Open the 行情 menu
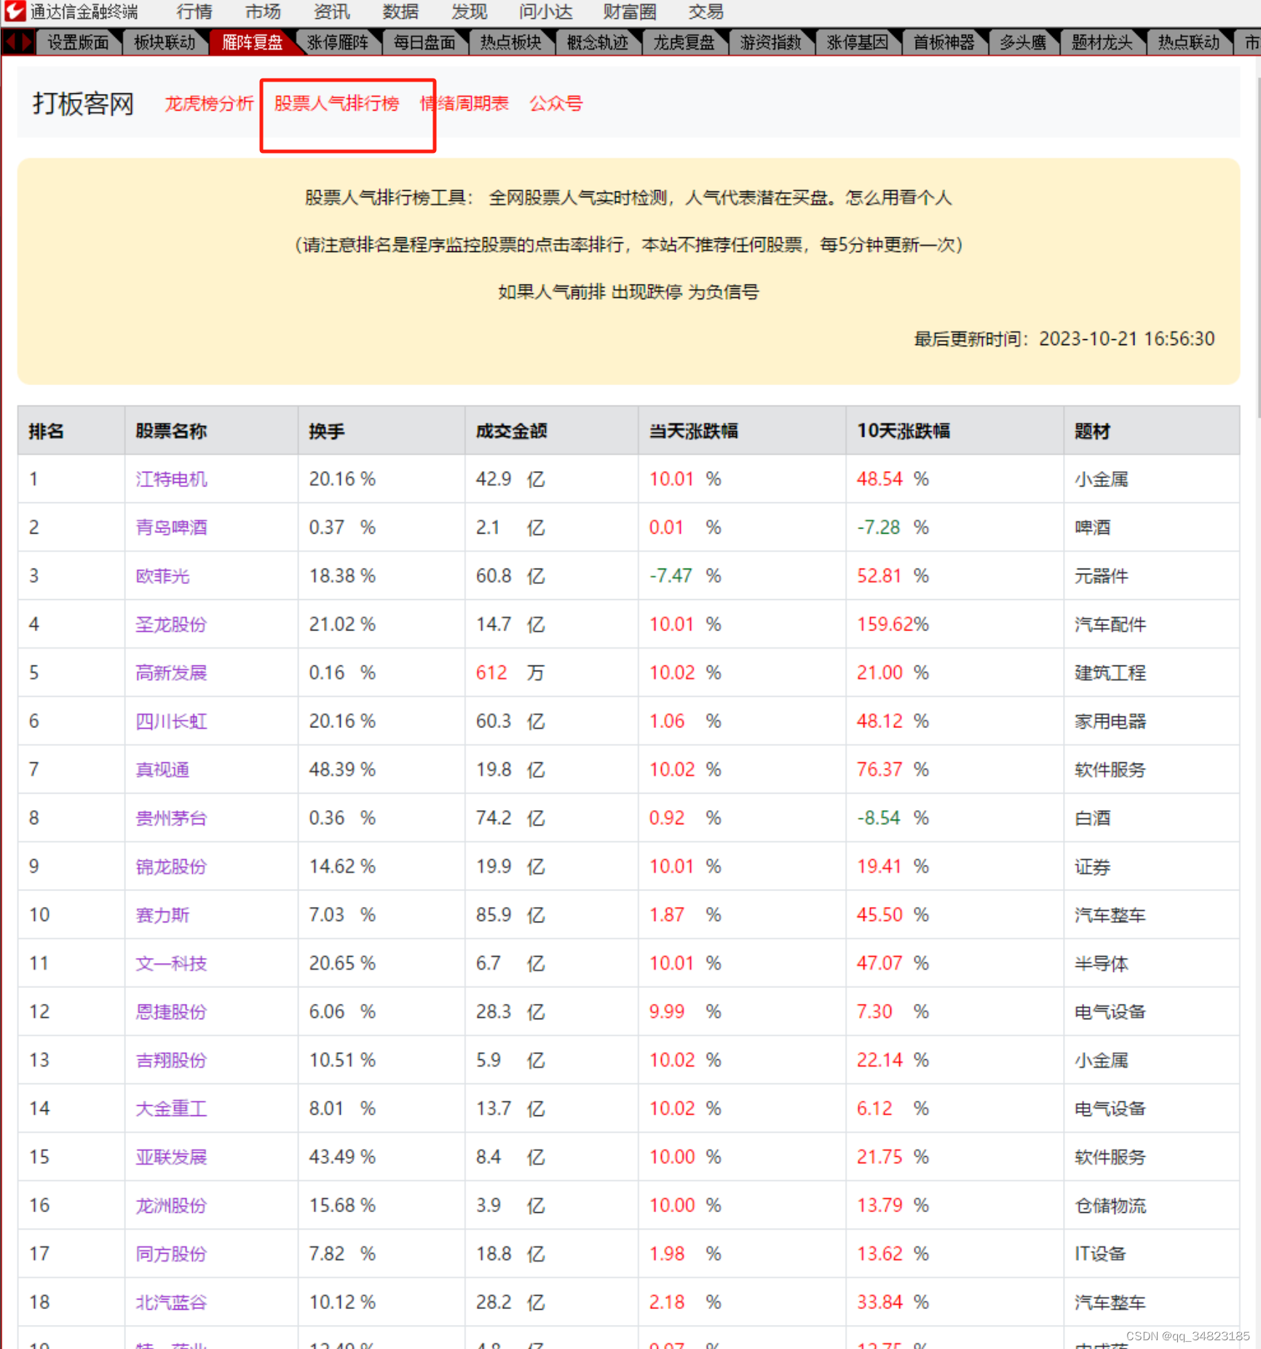The image size is (1261, 1349). point(194,12)
